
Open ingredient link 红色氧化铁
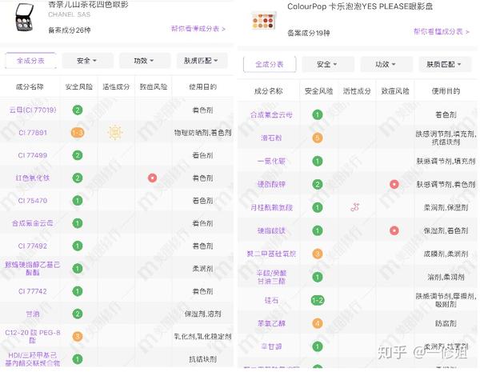pos(33,178)
